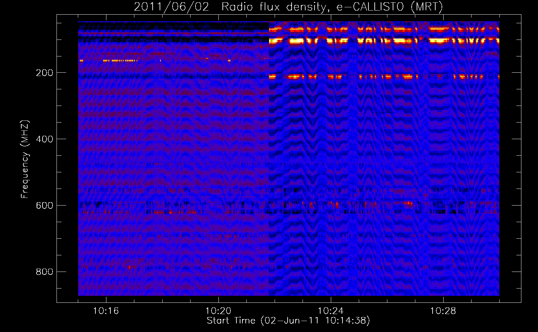Click the '200' frequency tick label
Image resolution: width=538 pixels, height=332 pixels.
(45, 73)
